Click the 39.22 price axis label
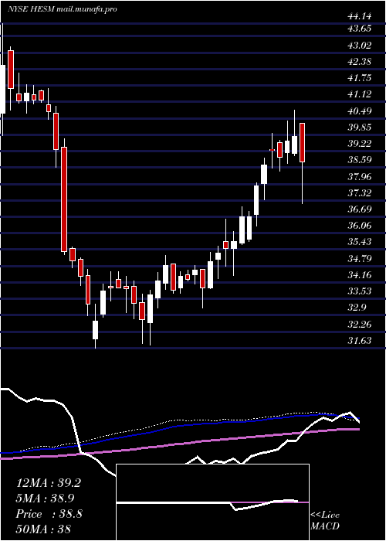 pyautogui.click(x=360, y=143)
